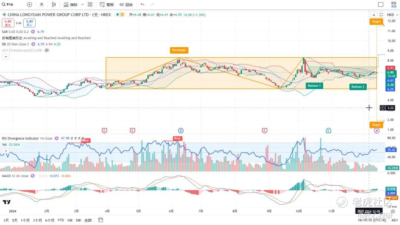
Task: Click the China Longyuan symbol logo icon
Action: (x=4, y=14)
